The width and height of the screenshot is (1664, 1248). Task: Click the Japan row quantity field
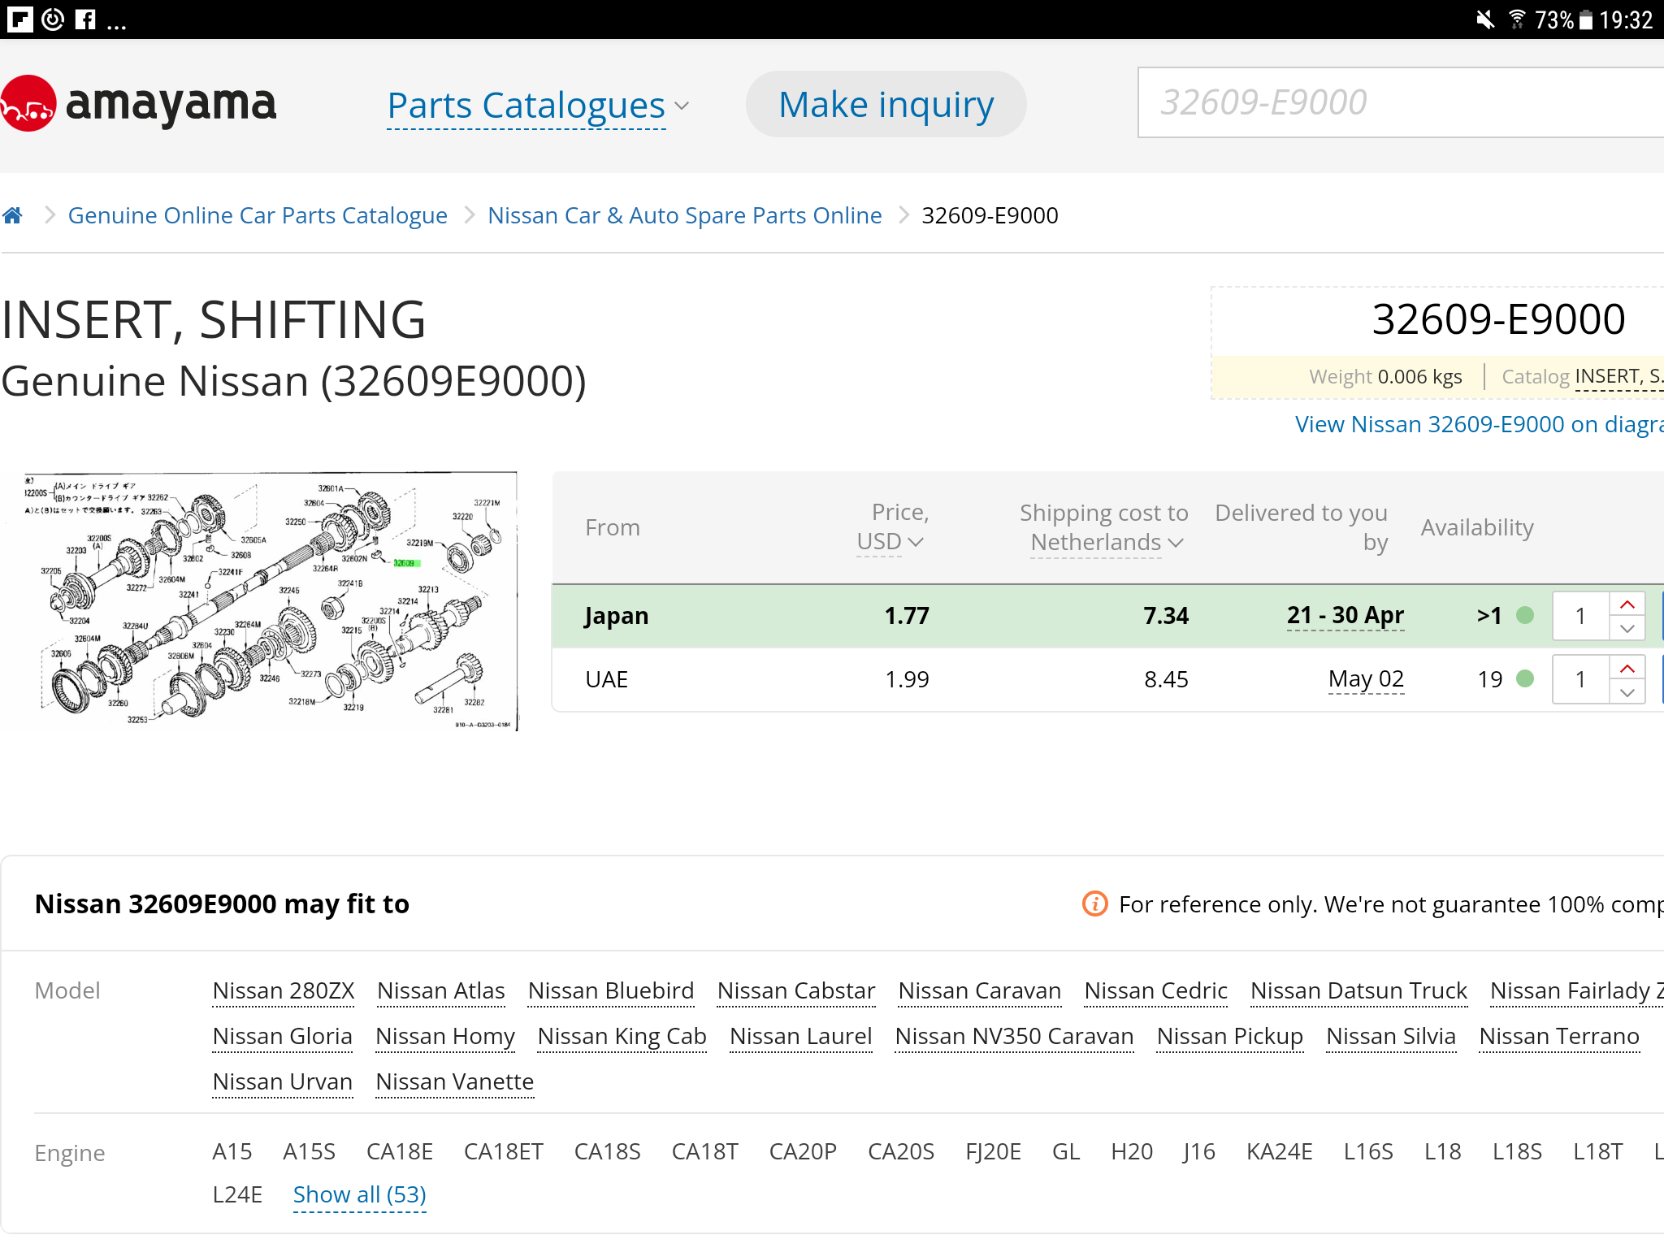tap(1581, 616)
